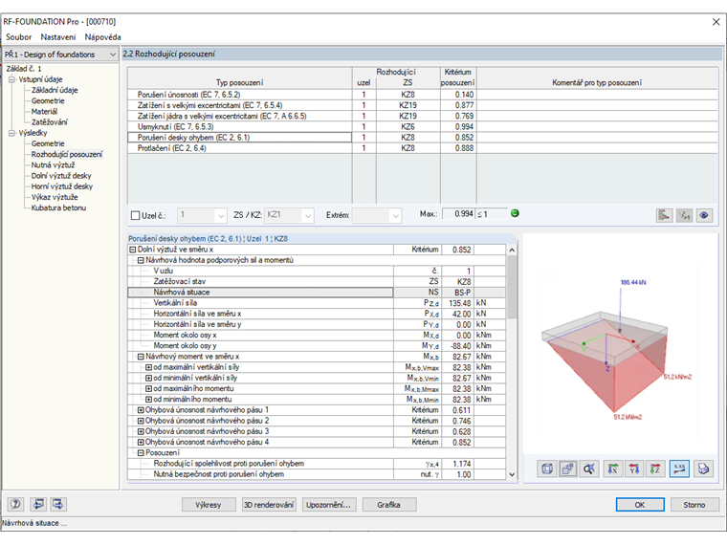Click the Storno button

click(x=694, y=505)
